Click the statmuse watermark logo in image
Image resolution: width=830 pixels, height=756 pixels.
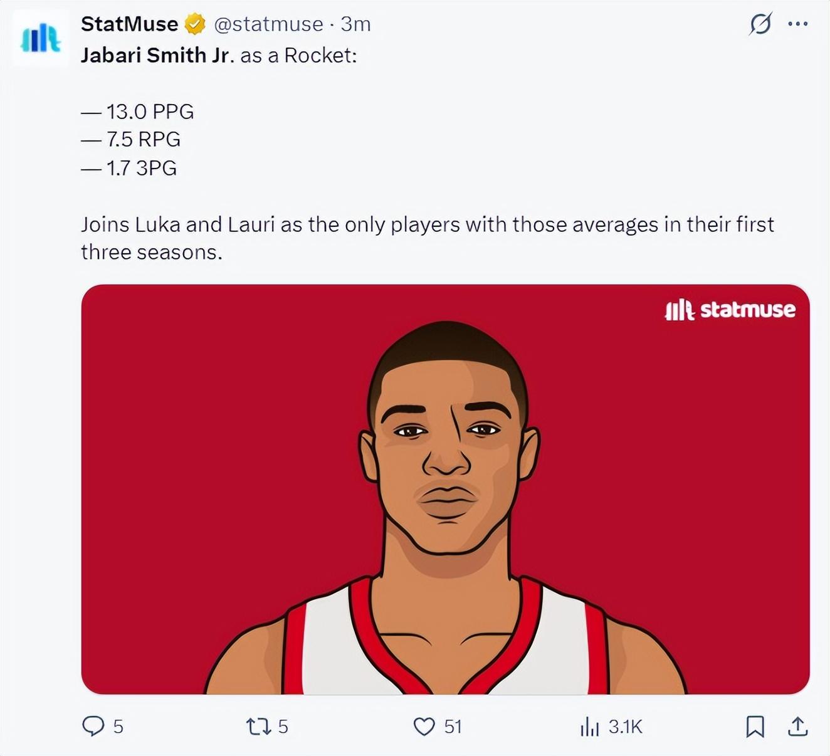coord(730,310)
